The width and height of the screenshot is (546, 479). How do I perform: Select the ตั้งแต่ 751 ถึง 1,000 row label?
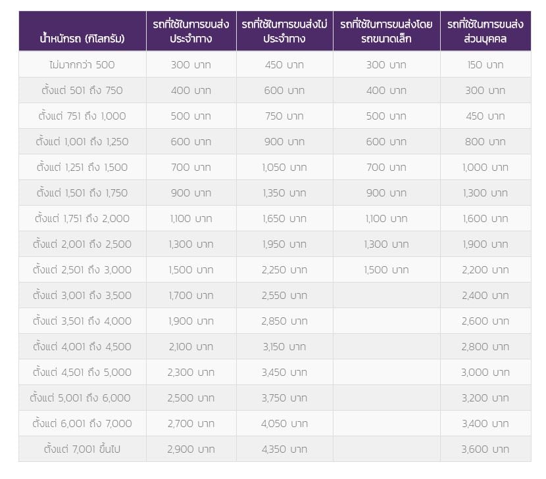click(x=82, y=116)
